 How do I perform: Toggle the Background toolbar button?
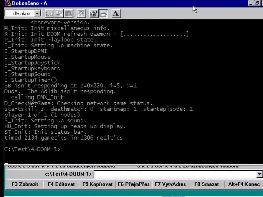tap(104, 13)
